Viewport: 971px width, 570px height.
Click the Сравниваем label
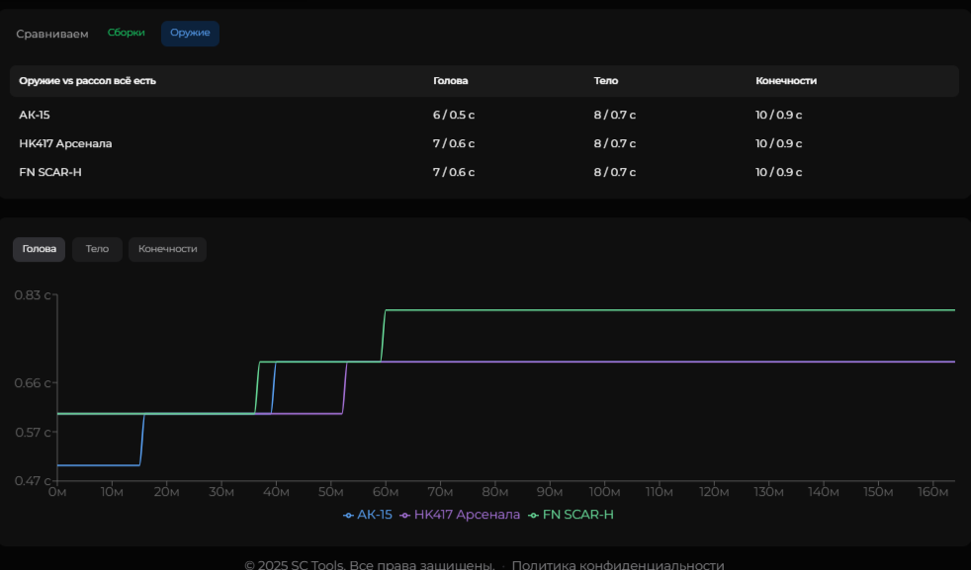[52, 34]
